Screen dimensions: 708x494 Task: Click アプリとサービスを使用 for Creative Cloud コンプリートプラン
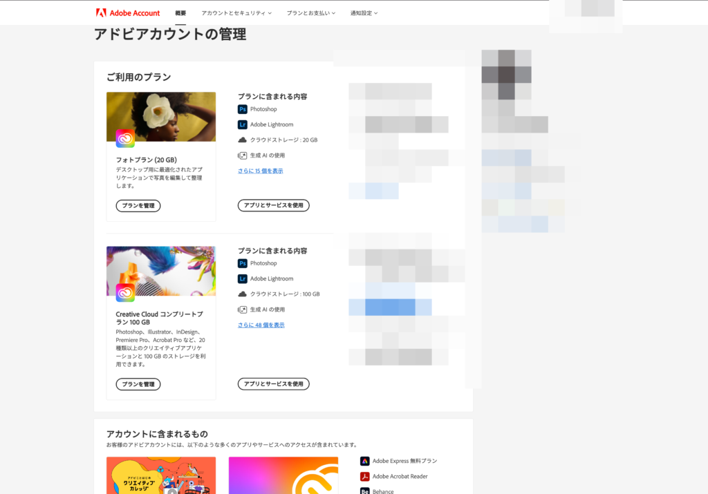[273, 384]
